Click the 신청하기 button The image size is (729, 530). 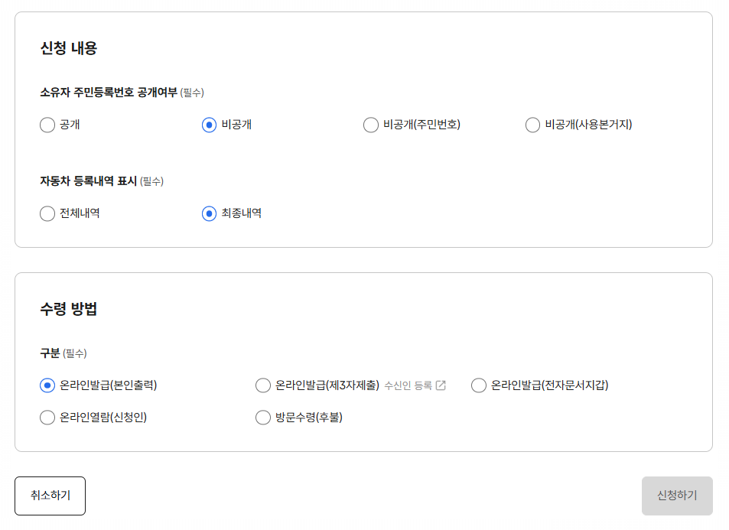677,496
